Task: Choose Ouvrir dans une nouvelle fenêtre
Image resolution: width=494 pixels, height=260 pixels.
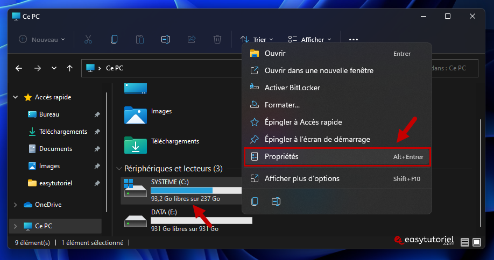Action: 337,70
